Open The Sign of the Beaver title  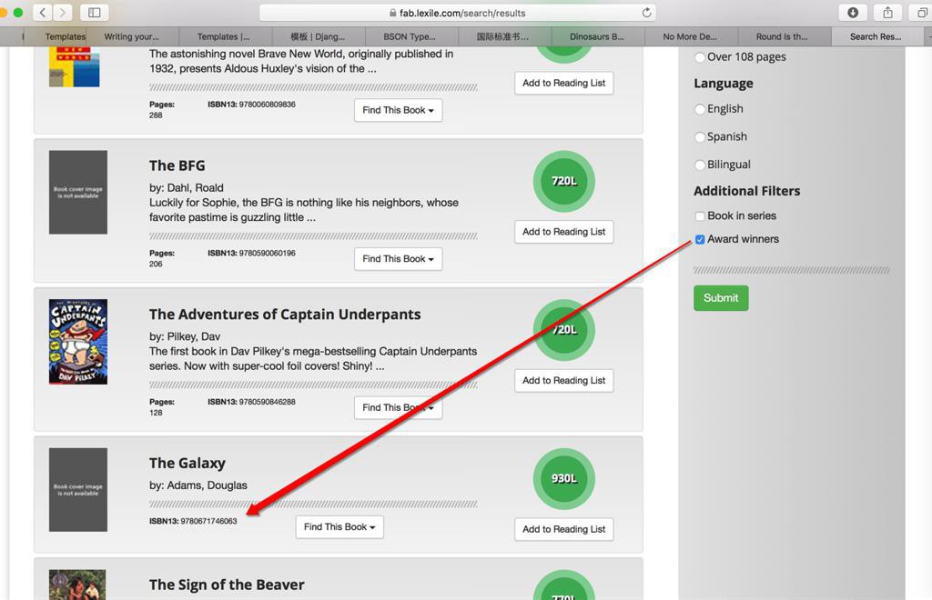[227, 585]
